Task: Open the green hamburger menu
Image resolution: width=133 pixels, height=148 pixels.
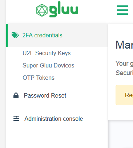Action: (122, 10)
